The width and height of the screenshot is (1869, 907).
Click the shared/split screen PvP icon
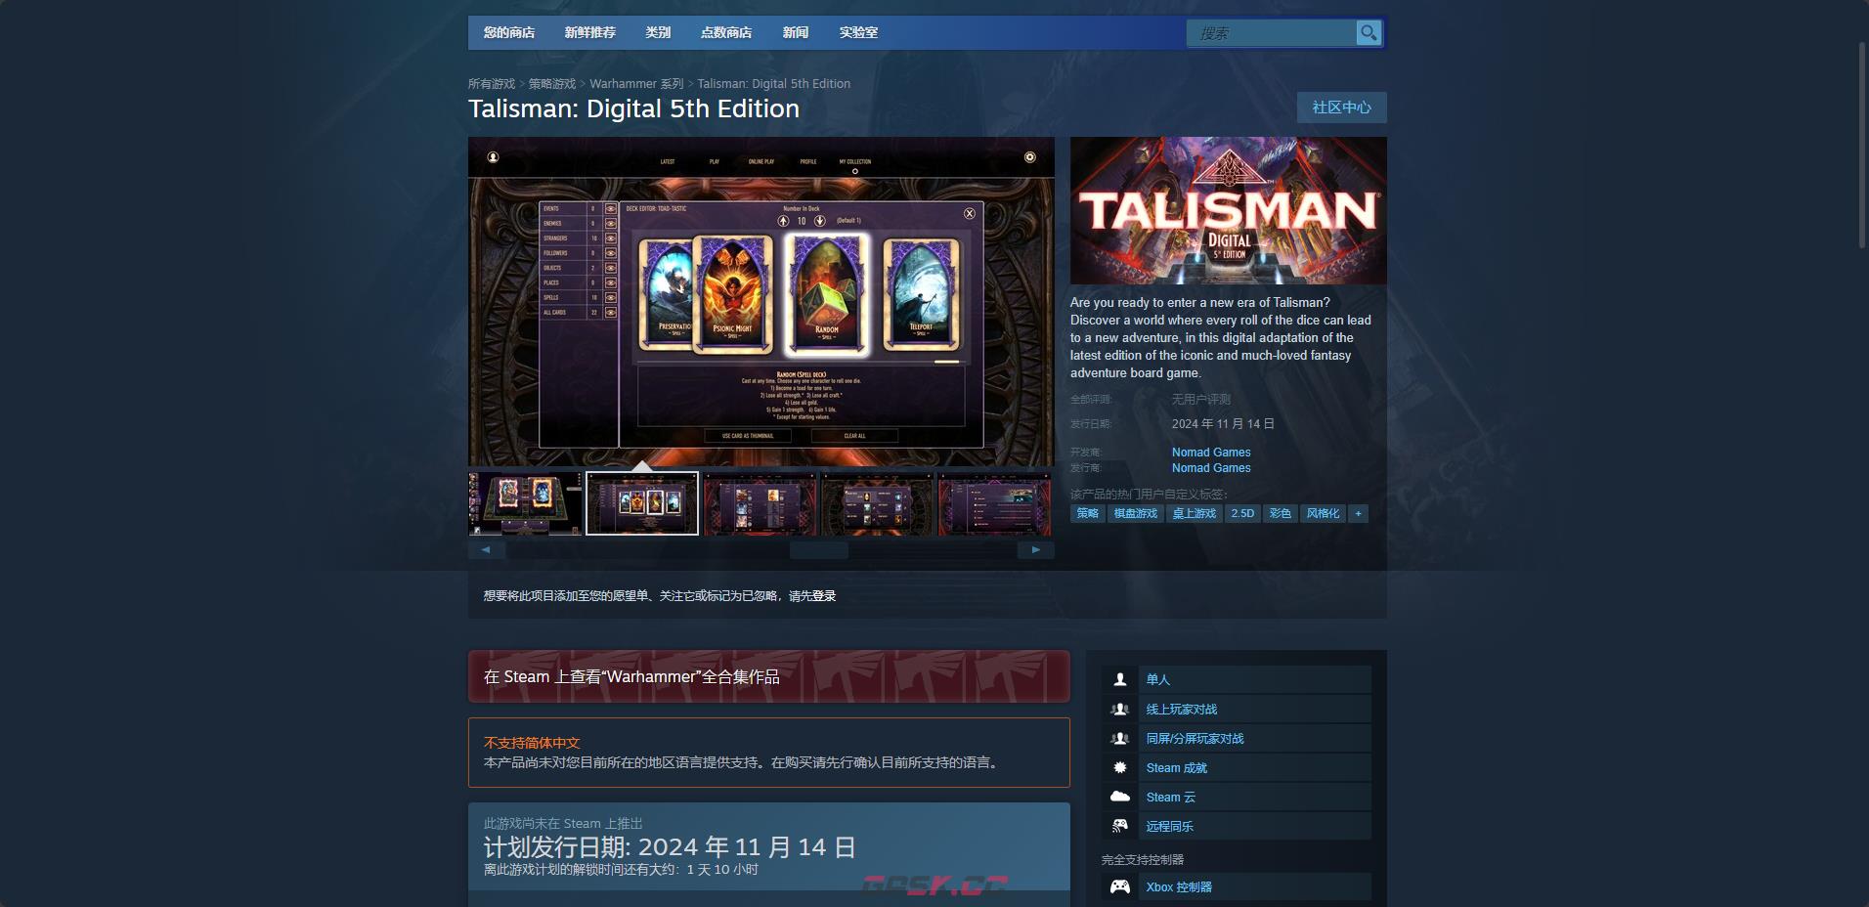pos(1120,738)
